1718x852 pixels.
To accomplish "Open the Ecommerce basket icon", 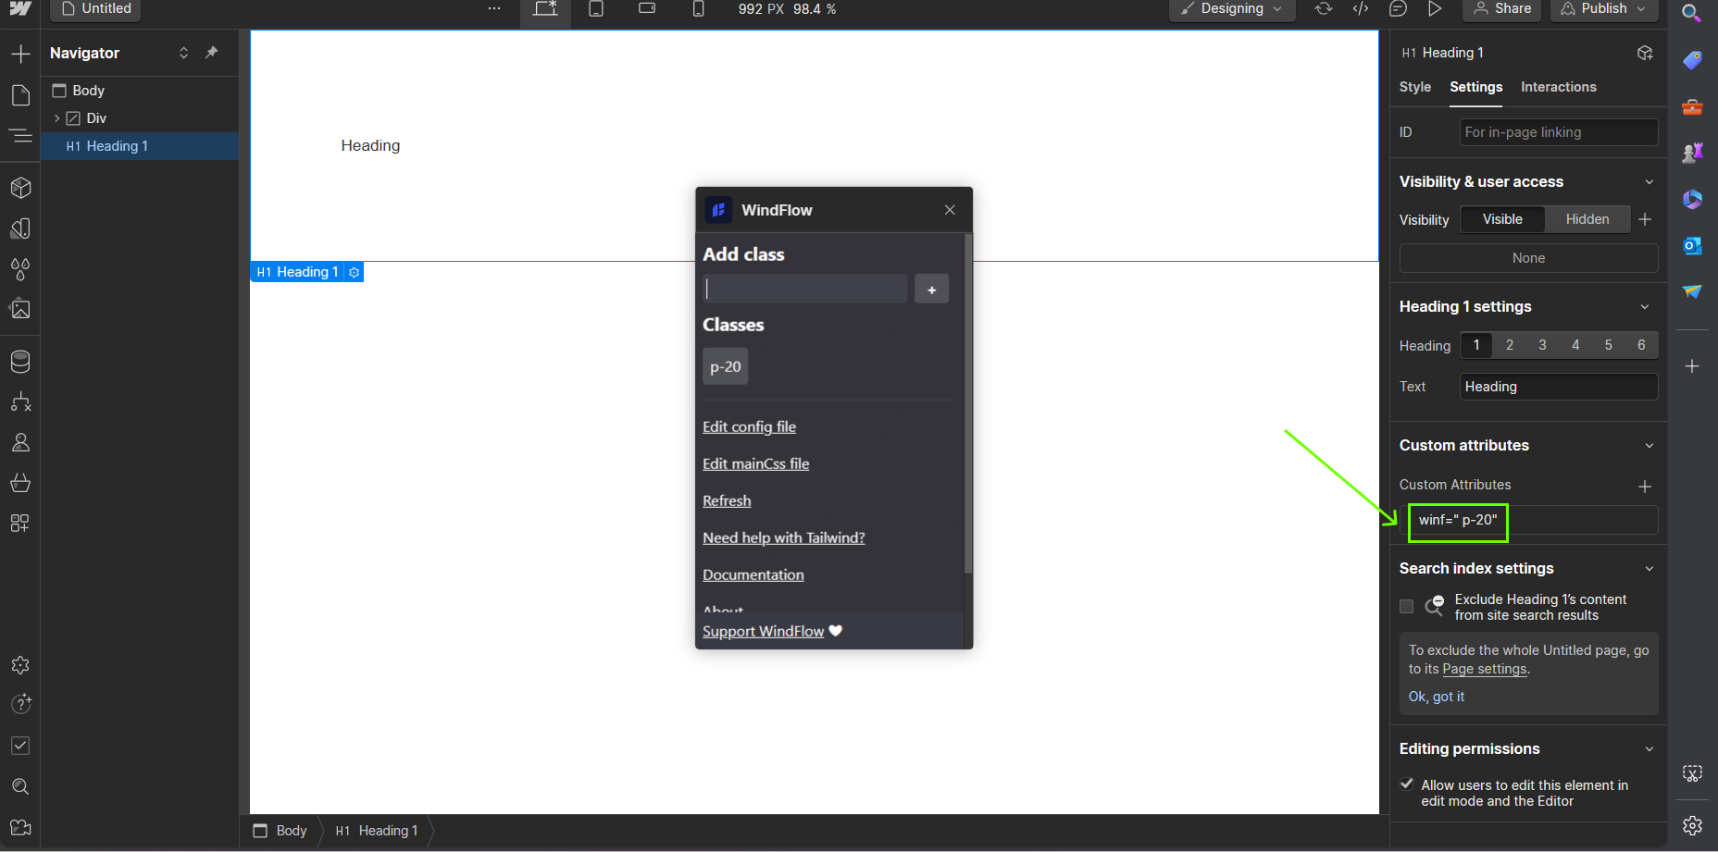I will (20, 483).
